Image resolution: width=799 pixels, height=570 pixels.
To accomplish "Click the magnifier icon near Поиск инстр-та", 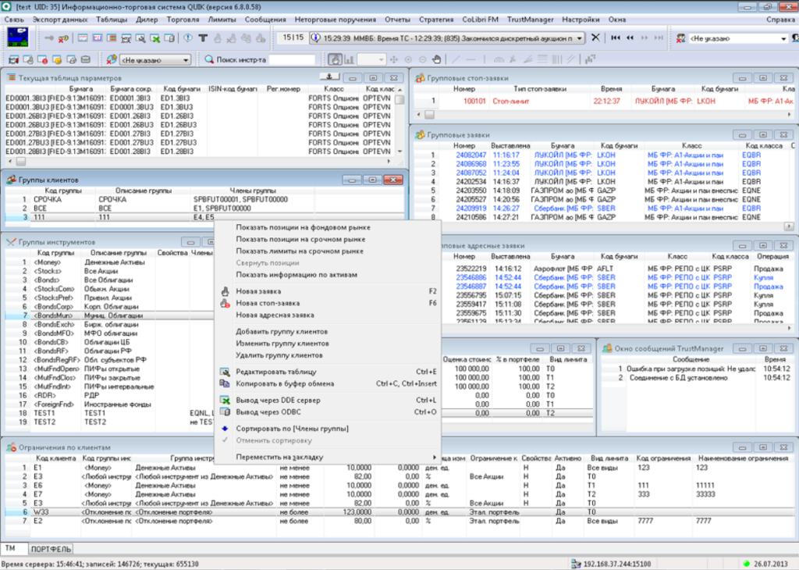I will pos(209,59).
